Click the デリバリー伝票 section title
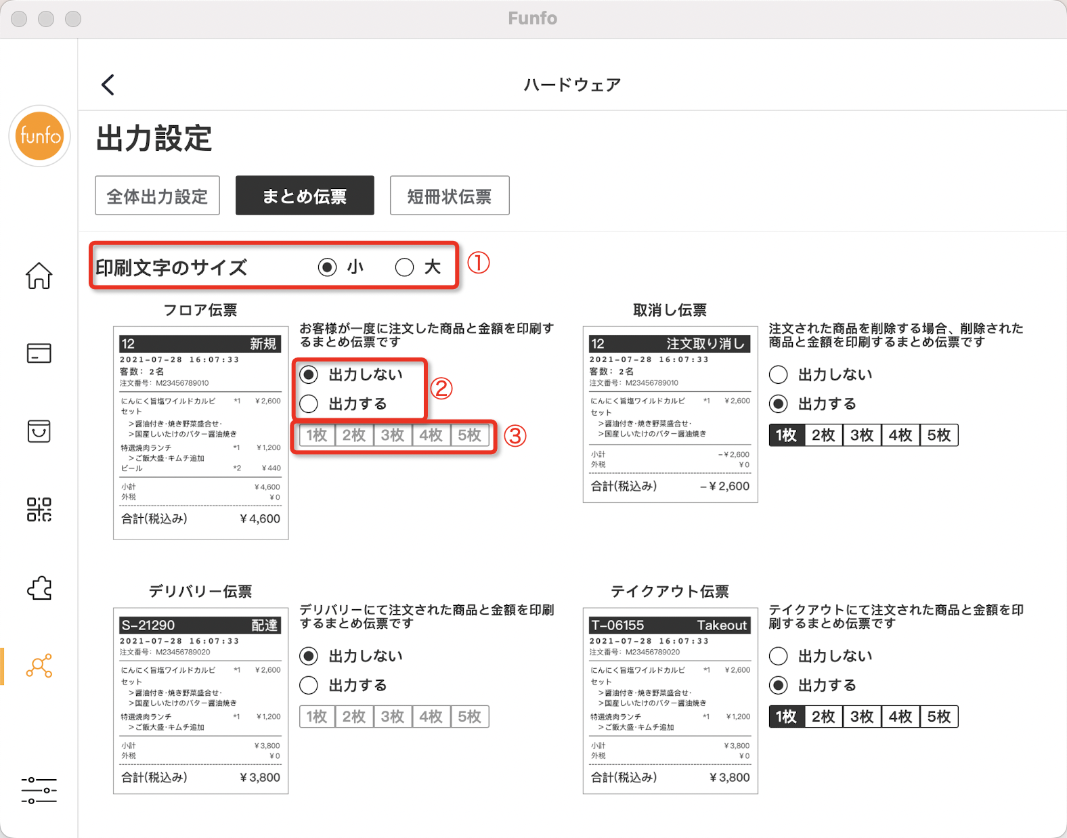Image resolution: width=1067 pixels, height=838 pixels. point(200,592)
